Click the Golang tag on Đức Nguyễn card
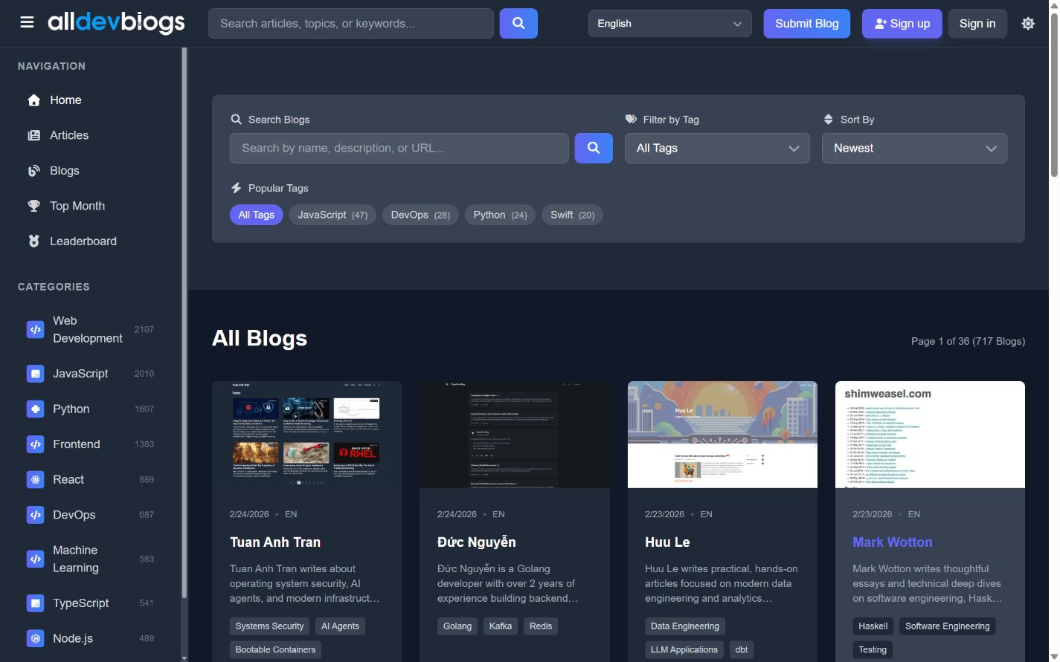This screenshot has width=1060, height=662. [x=457, y=626]
